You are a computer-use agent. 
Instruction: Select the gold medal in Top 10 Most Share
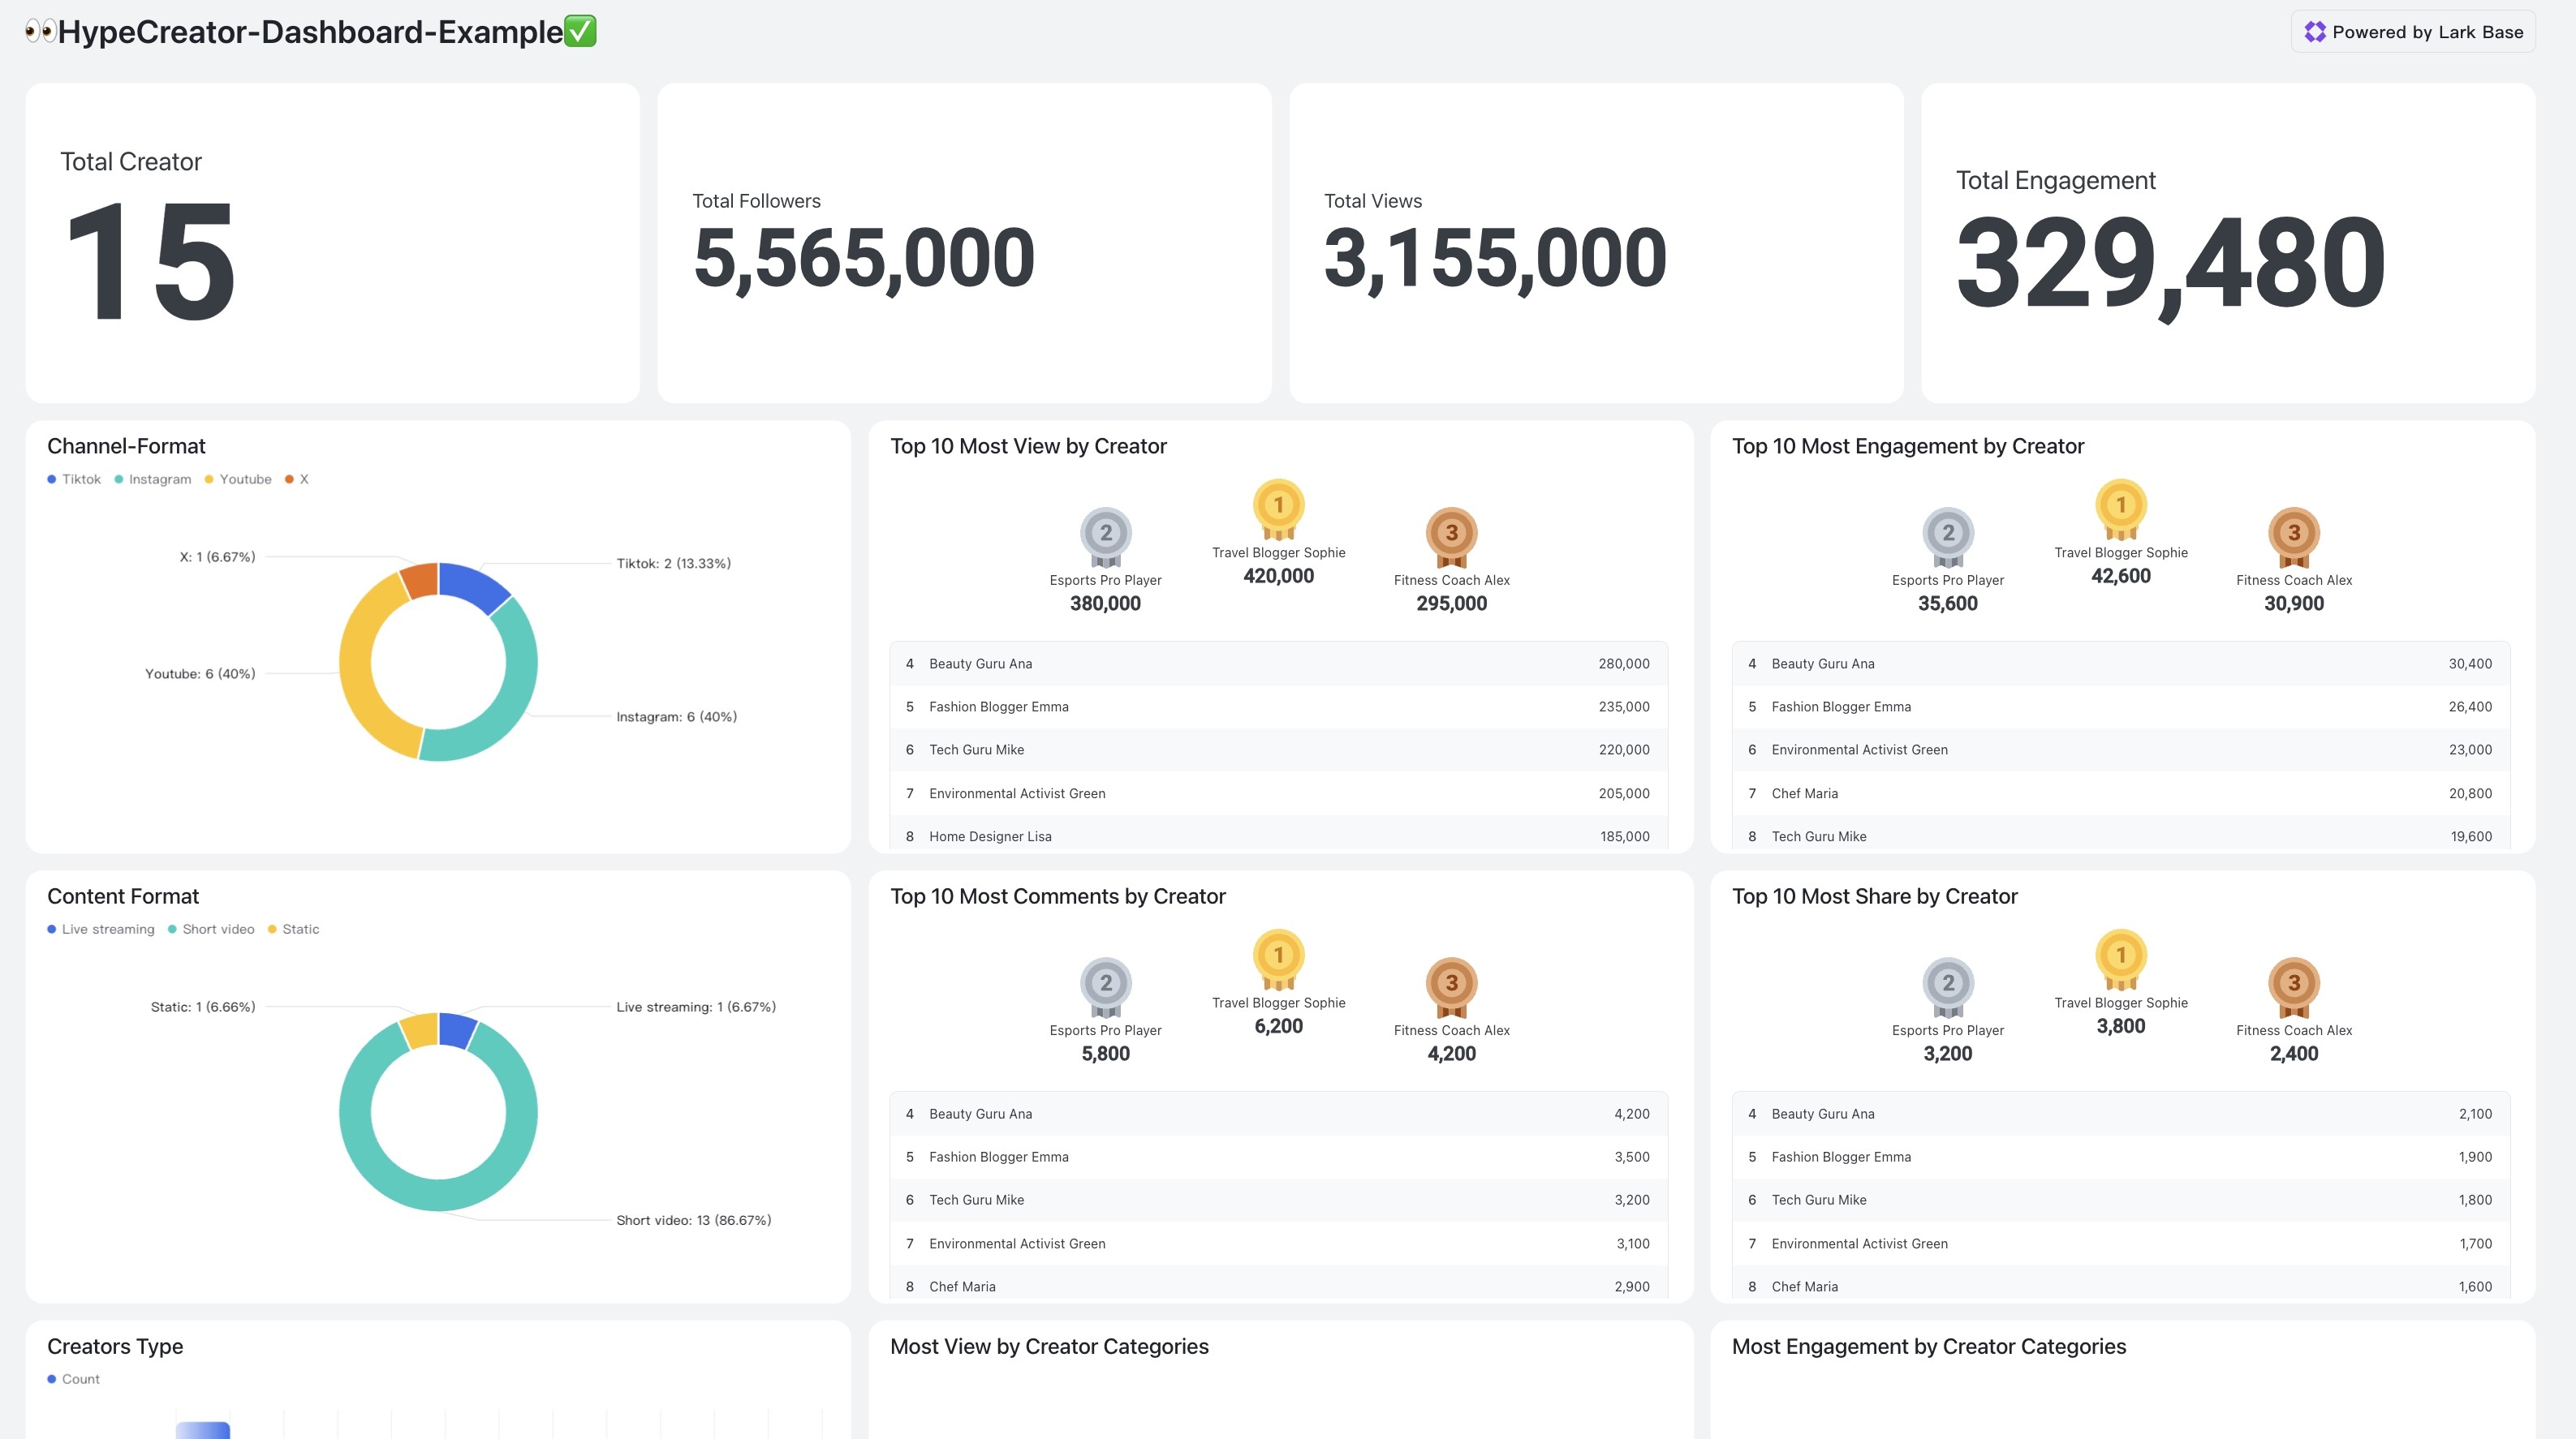point(2121,956)
